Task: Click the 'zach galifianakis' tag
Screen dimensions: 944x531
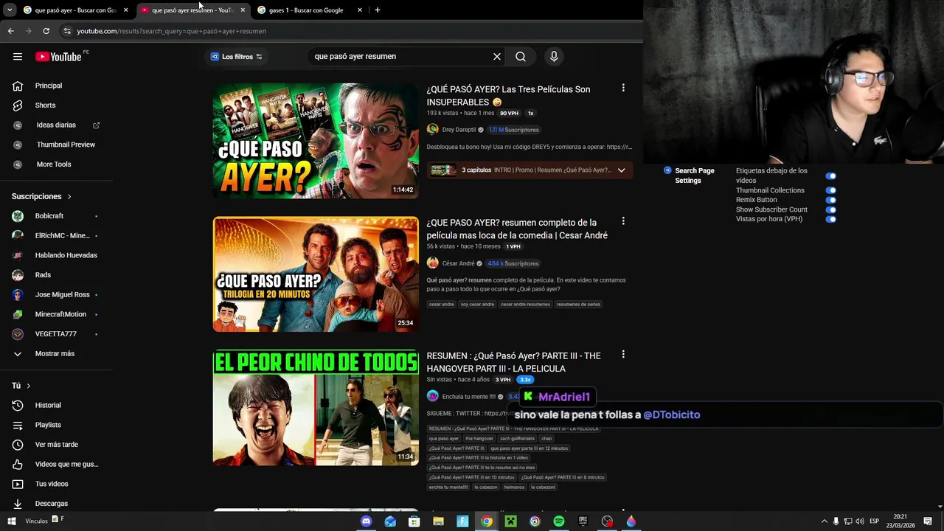Action: point(517,438)
